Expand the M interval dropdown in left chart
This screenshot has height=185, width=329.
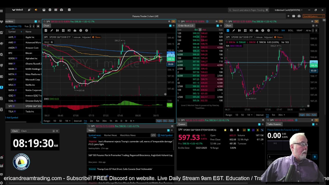click(132, 121)
